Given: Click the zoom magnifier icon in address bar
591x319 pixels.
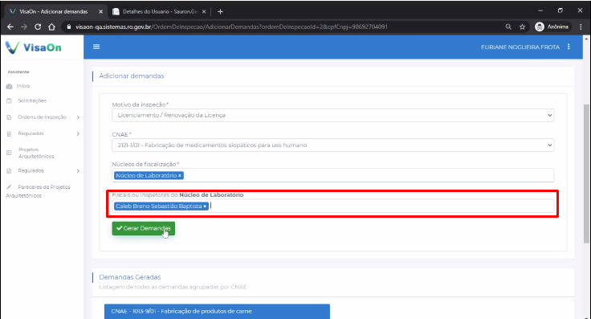Looking at the screenshot, I should pyautogui.click(x=508, y=27).
